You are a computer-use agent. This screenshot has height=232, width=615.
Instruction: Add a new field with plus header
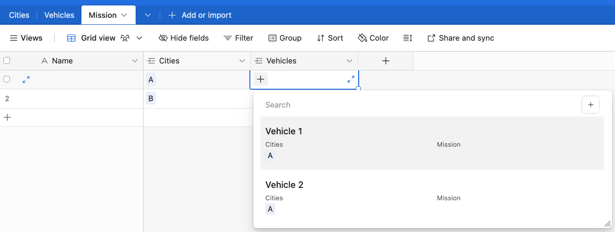click(385, 60)
